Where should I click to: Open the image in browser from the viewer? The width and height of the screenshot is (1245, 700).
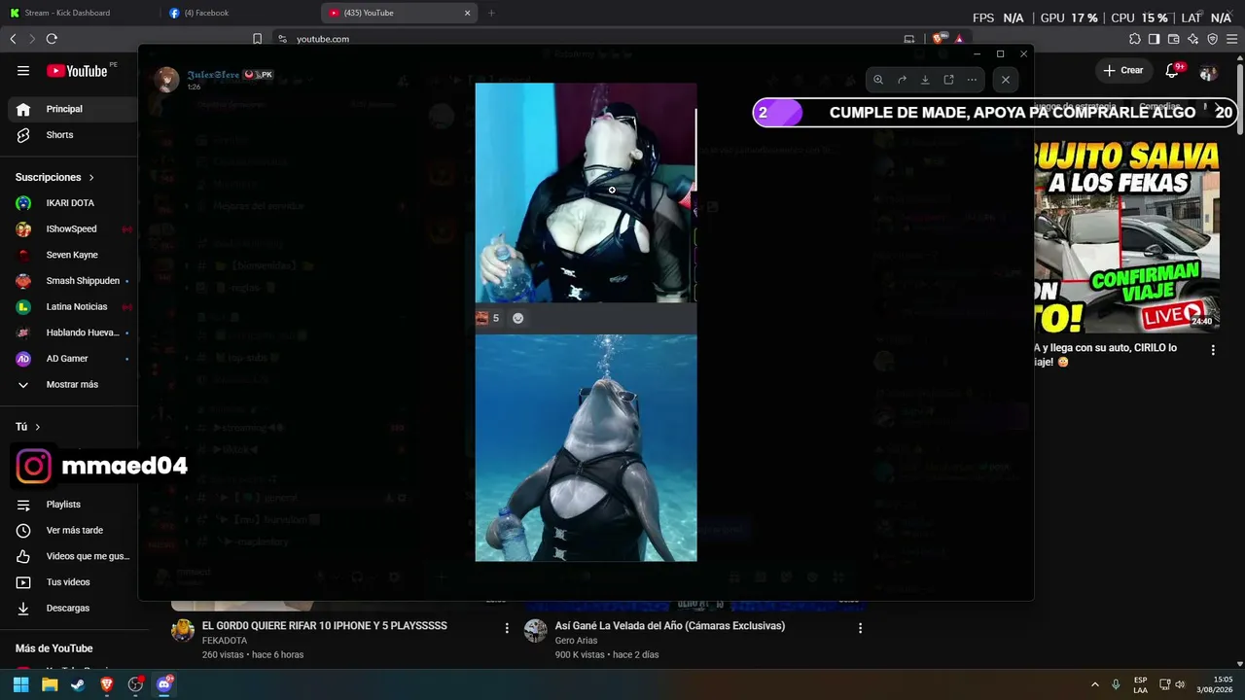tap(948, 80)
